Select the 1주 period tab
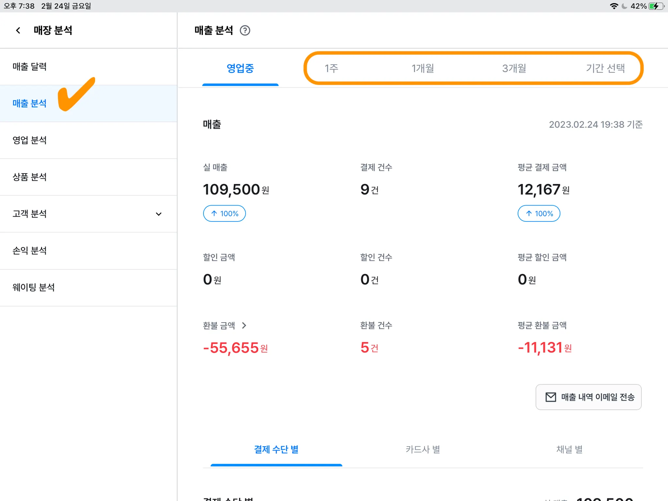The image size is (668, 501). point(331,68)
